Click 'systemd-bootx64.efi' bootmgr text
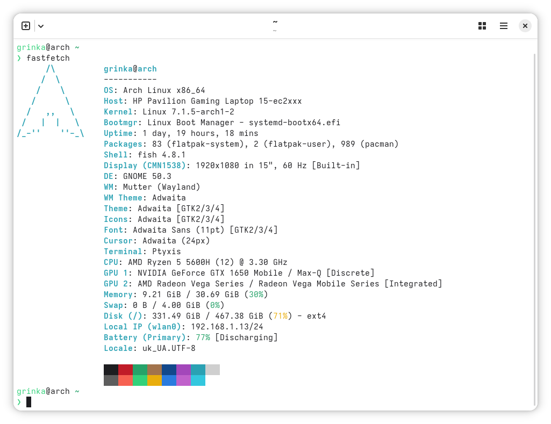The width and height of the screenshot is (551, 424). 295,123
